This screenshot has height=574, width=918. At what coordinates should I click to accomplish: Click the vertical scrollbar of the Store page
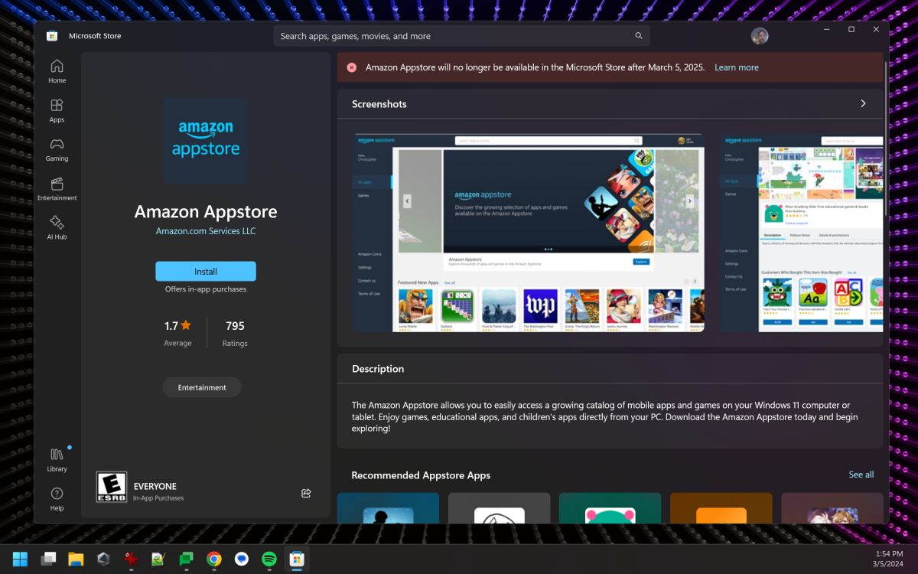click(x=886, y=138)
